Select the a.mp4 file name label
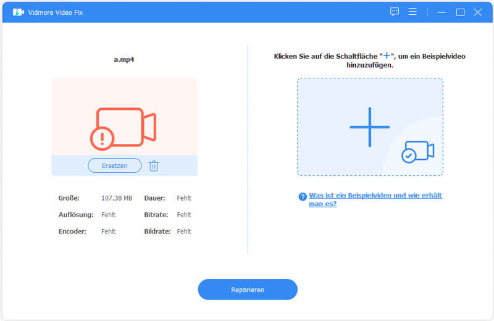The width and height of the screenshot is (494, 321). [124, 60]
